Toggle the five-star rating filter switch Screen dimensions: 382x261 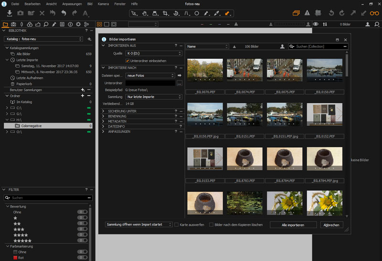pyautogui.click(x=82, y=241)
